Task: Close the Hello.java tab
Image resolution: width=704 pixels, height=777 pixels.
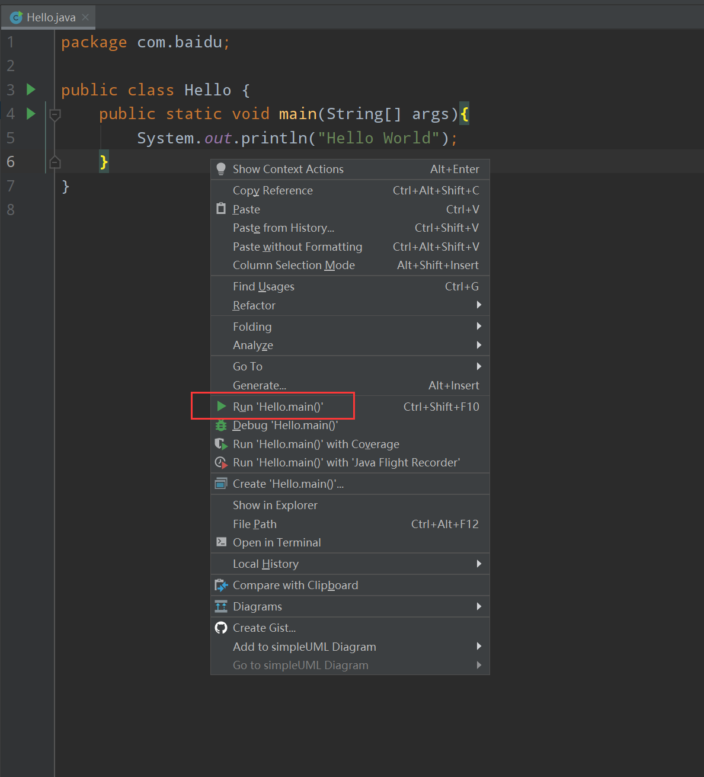Action: 85,17
